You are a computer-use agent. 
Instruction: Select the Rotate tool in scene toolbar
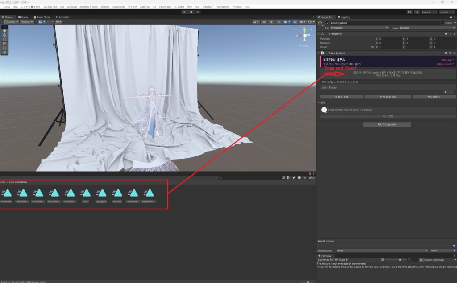pos(4,39)
